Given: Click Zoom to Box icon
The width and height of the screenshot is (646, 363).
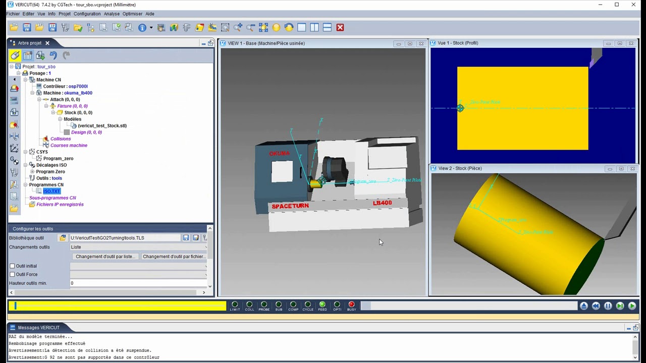Looking at the screenshot, I should [x=225, y=28].
